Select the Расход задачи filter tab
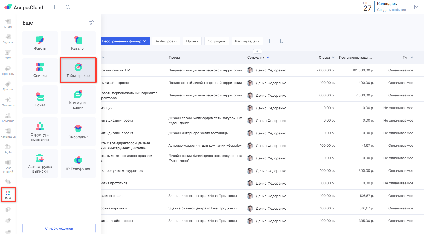424x234 pixels. tap(247, 41)
